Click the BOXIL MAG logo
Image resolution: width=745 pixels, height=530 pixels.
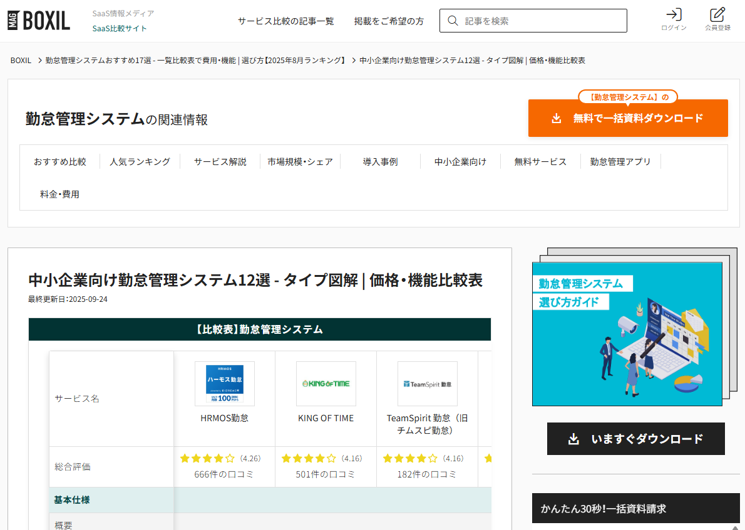point(39,21)
